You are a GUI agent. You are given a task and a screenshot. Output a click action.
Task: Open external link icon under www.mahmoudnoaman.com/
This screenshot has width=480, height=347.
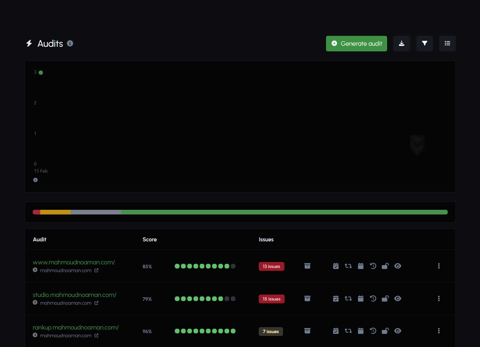(96, 270)
